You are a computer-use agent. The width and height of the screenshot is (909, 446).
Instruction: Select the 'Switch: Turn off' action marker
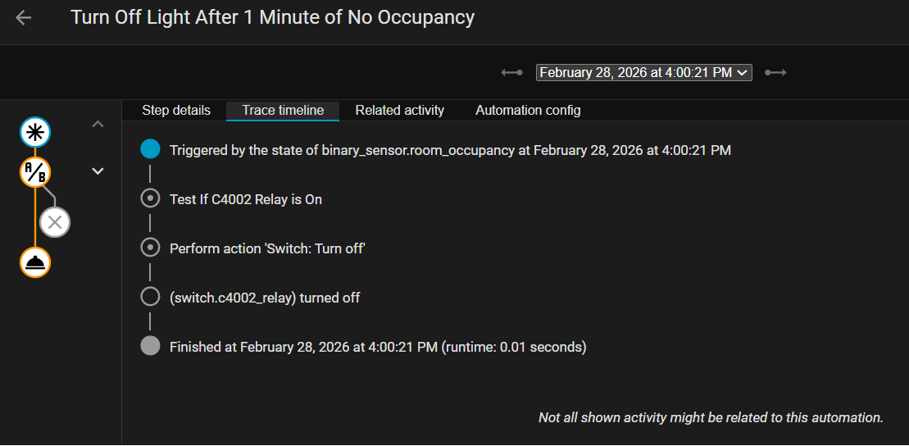pos(150,248)
